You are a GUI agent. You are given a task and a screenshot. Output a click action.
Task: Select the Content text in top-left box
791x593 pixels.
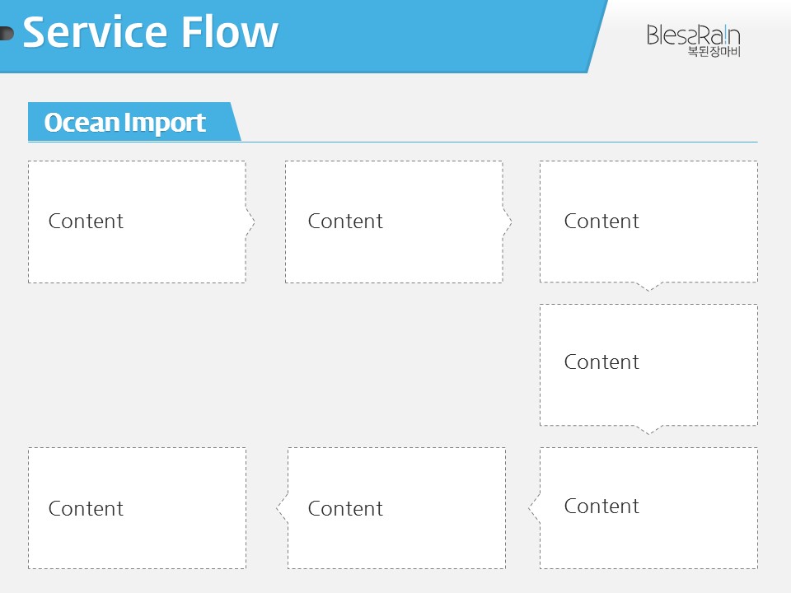point(86,222)
